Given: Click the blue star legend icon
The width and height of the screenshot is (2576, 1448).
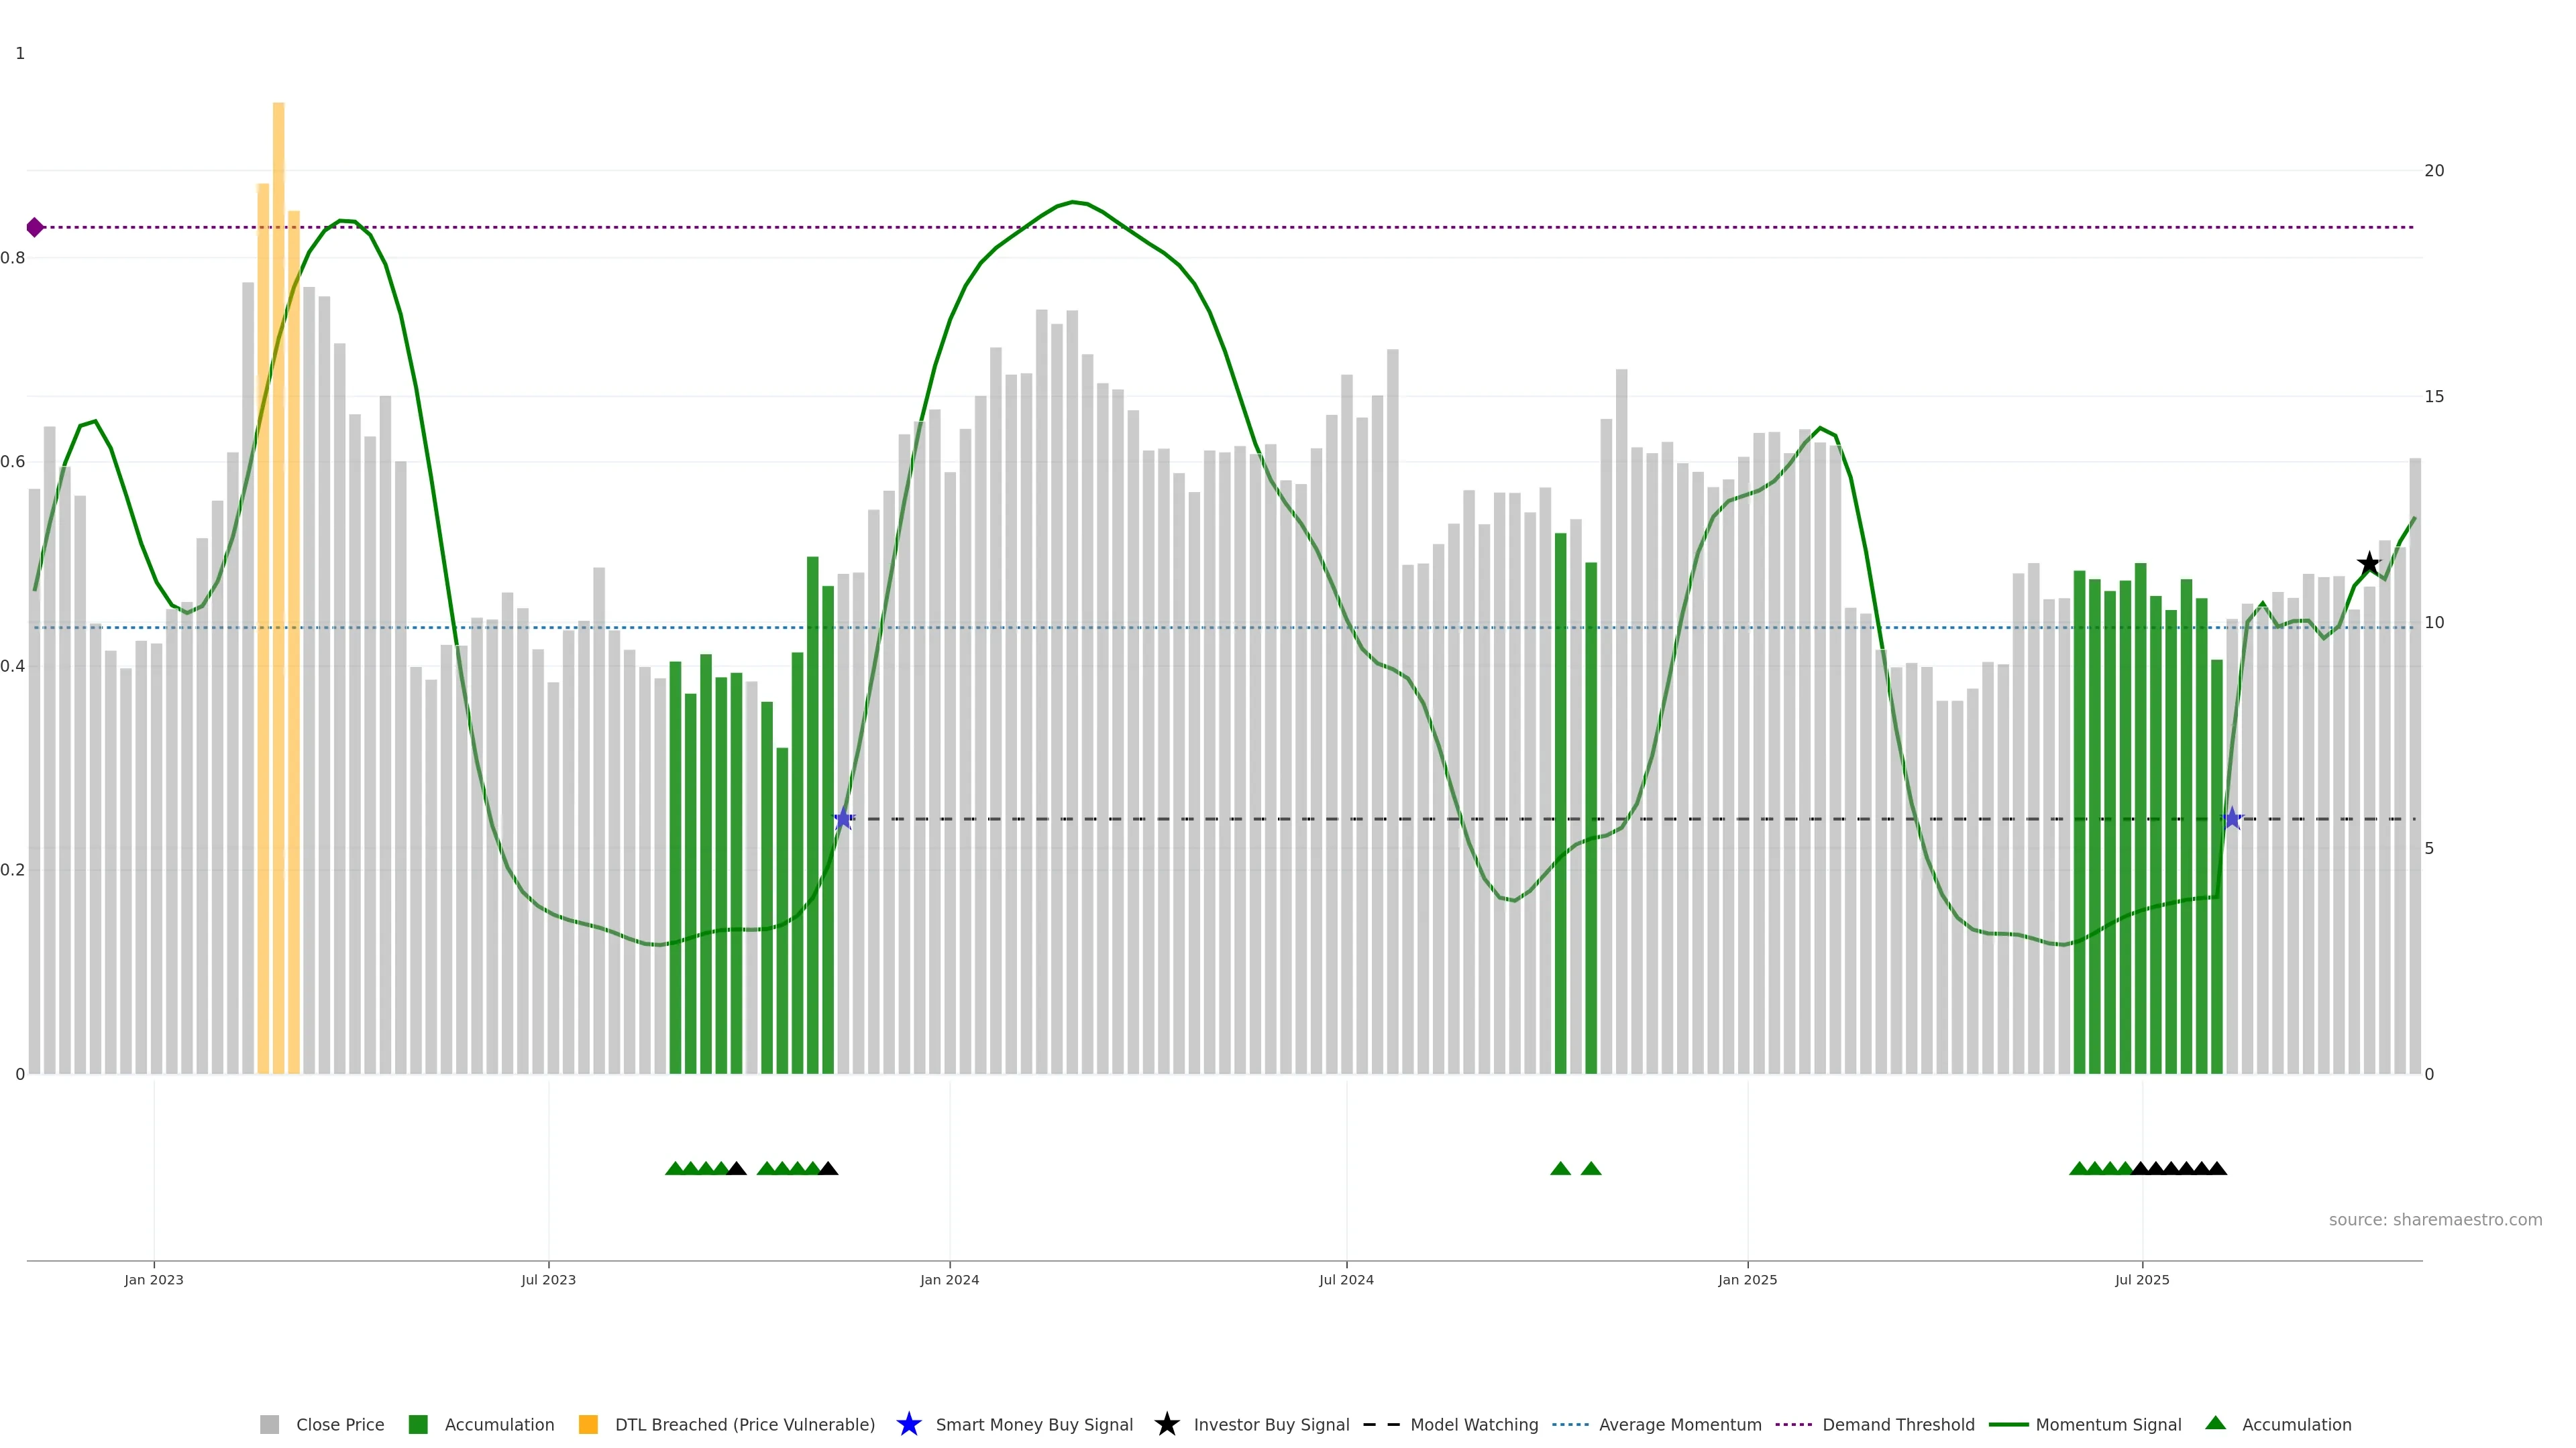Looking at the screenshot, I should 908,1425.
